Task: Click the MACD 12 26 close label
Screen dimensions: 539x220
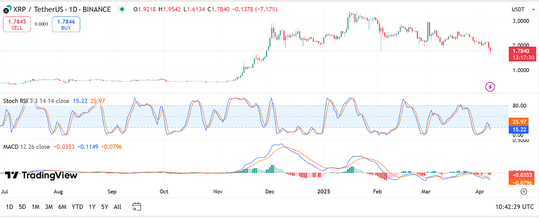Action: pos(27,147)
